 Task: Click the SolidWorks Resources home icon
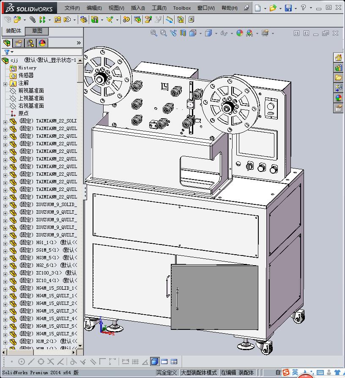click(338, 57)
